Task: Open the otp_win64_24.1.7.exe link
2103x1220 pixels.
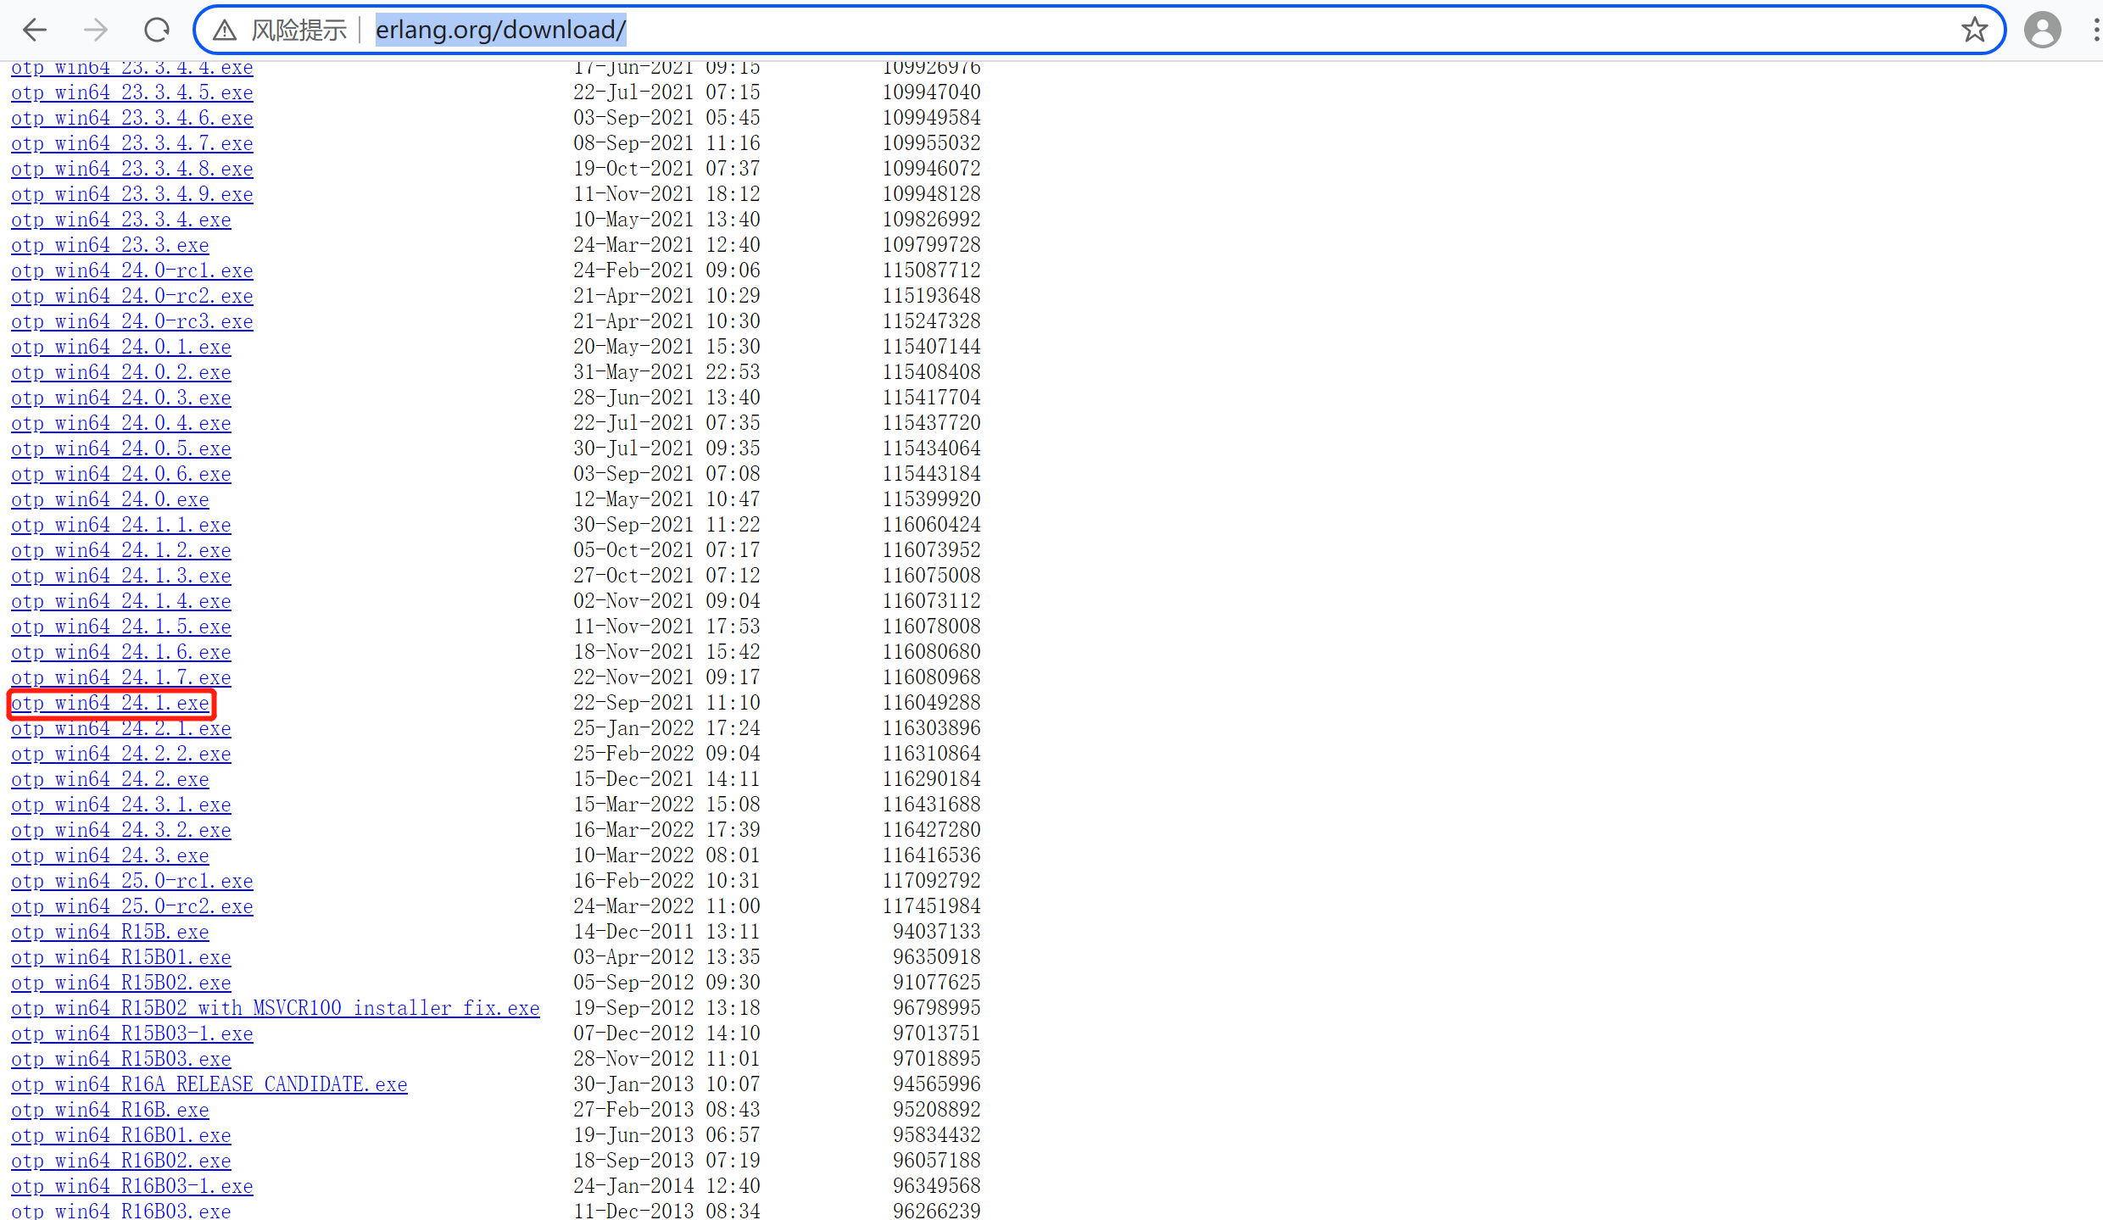Action: pyautogui.click(x=121, y=677)
